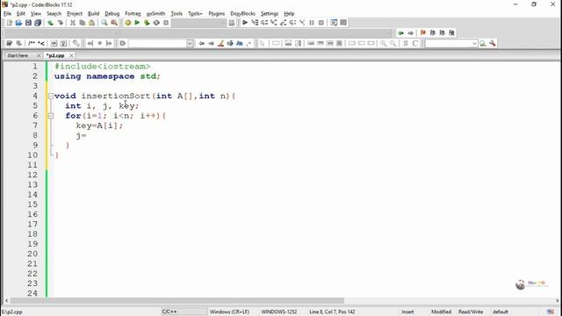Open the View menu
Screen dimensions: 562x316
click(x=36, y=14)
